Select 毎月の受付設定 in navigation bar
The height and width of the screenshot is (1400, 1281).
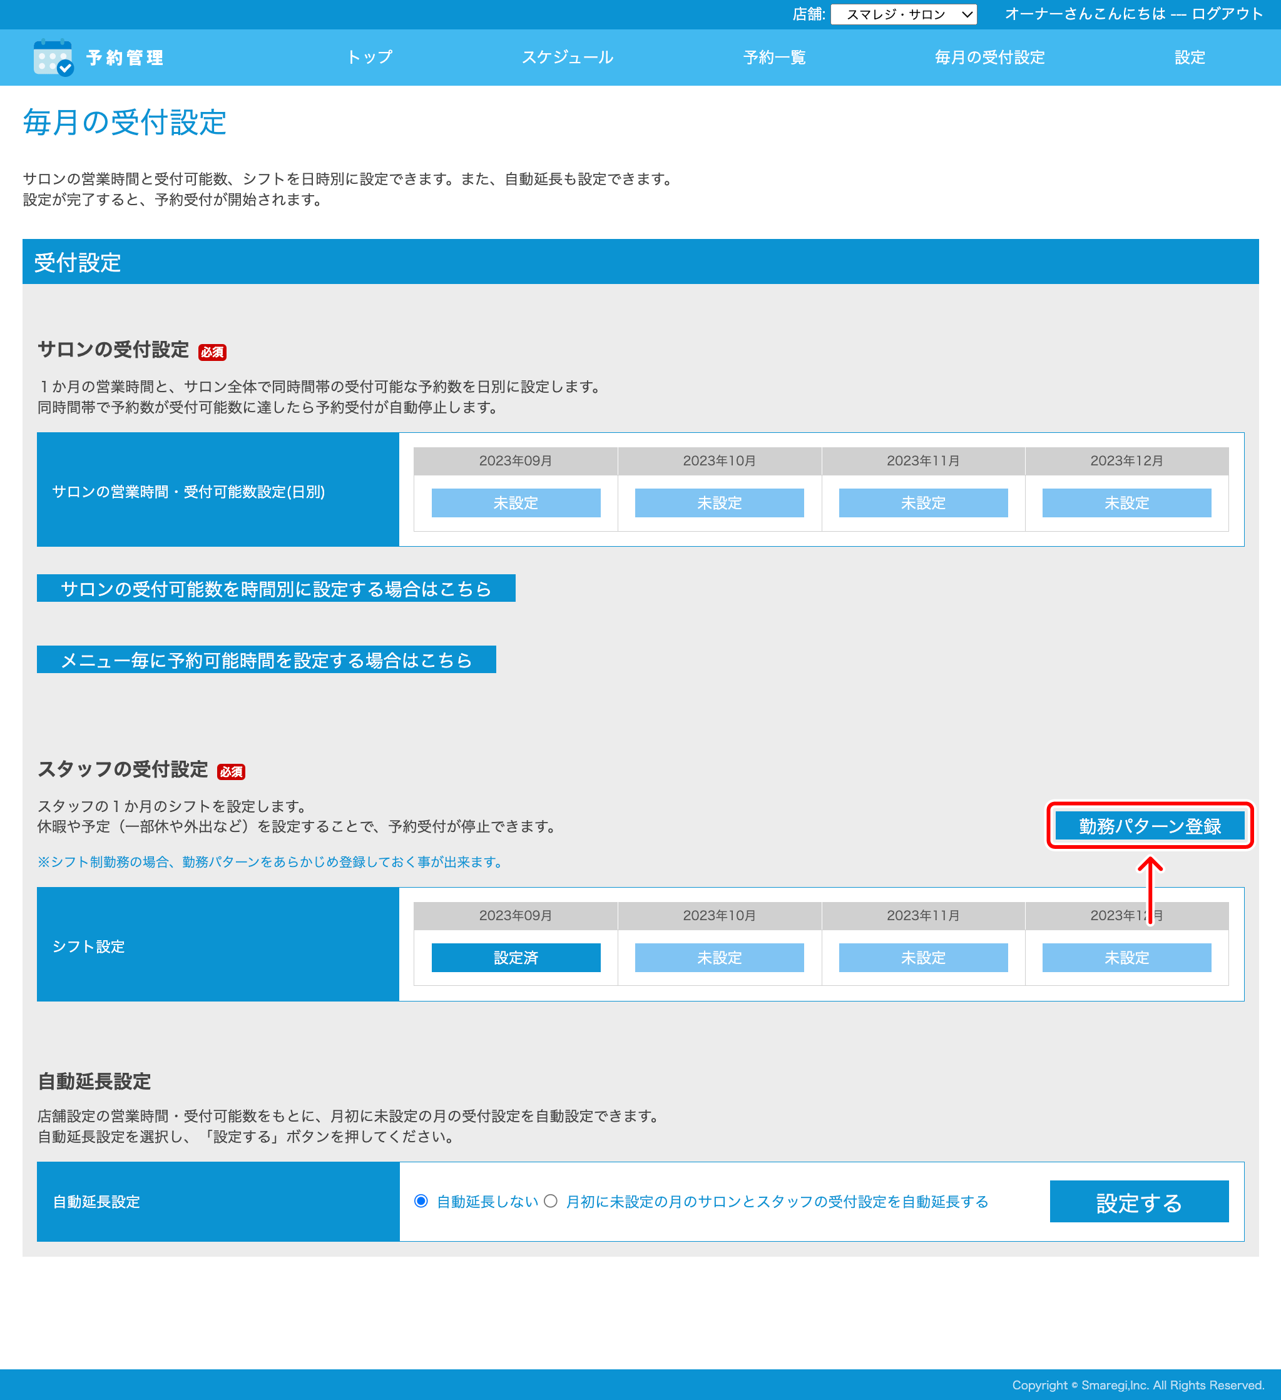click(989, 58)
